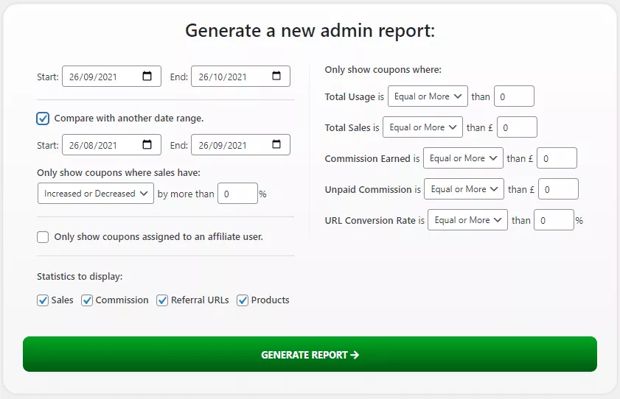The image size is (620, 399).
Task: Open Unpaid Commission comparison dropdown
Action: 464,189
